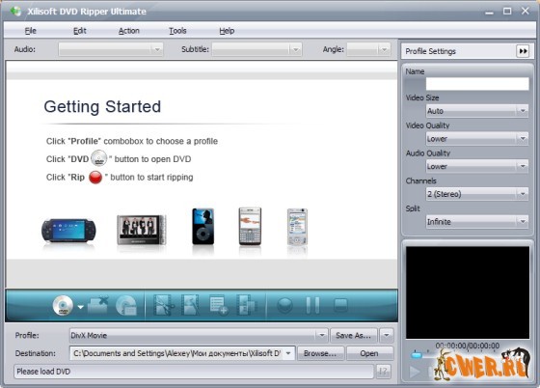The image size is (540, 388).
Task: Open the Video Quality dropdown
Action: coord(477,139)
